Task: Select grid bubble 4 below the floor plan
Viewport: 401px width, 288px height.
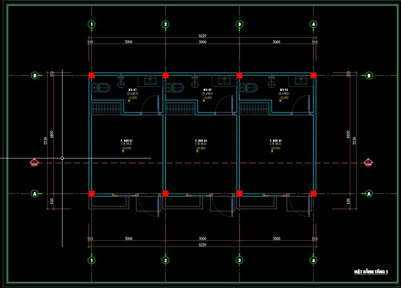Action: click(x=313, y=260)
